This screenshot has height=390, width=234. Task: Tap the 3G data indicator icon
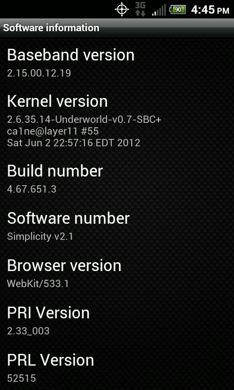[x=140, y=10]
